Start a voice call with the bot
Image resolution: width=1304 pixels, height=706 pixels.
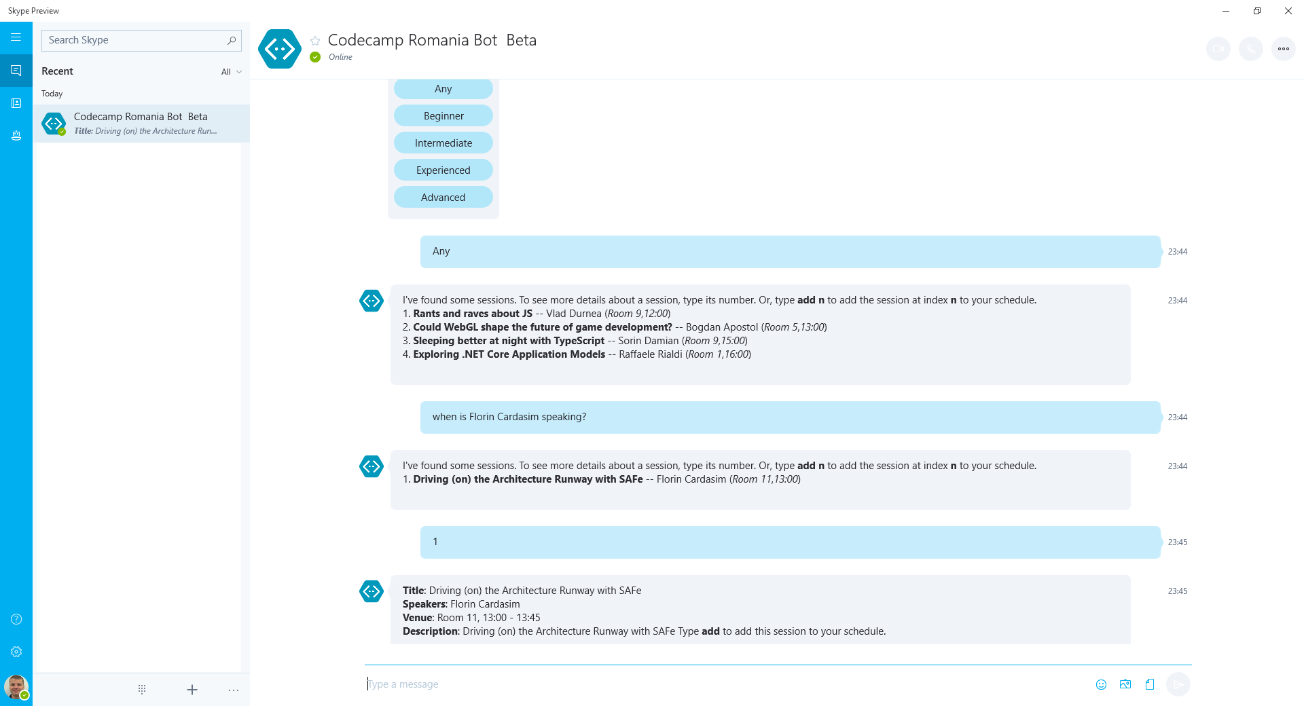(x=1251, y=49)
